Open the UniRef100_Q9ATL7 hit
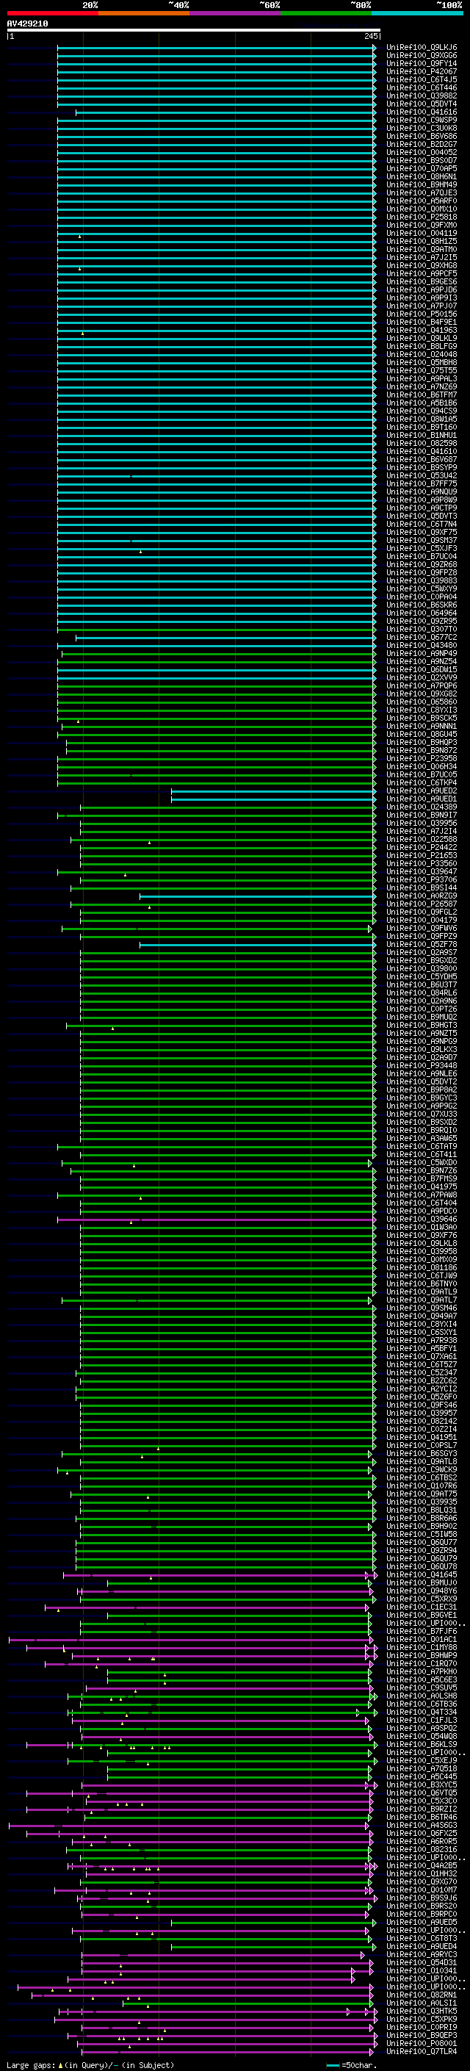 (422, 1300)
